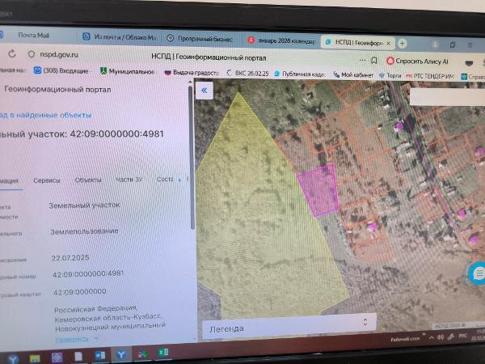
Task: Show hidden tray icons with the arrow
Action: point(431,338)
